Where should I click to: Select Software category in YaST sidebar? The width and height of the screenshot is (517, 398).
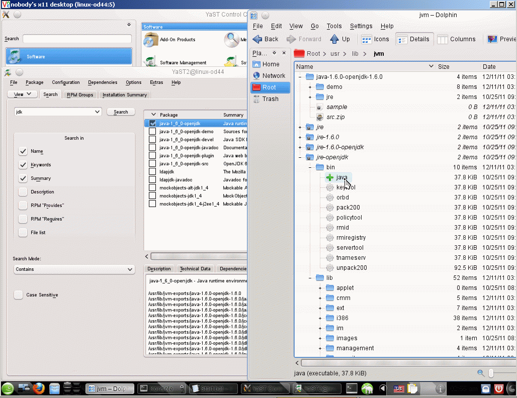point(69,56)
